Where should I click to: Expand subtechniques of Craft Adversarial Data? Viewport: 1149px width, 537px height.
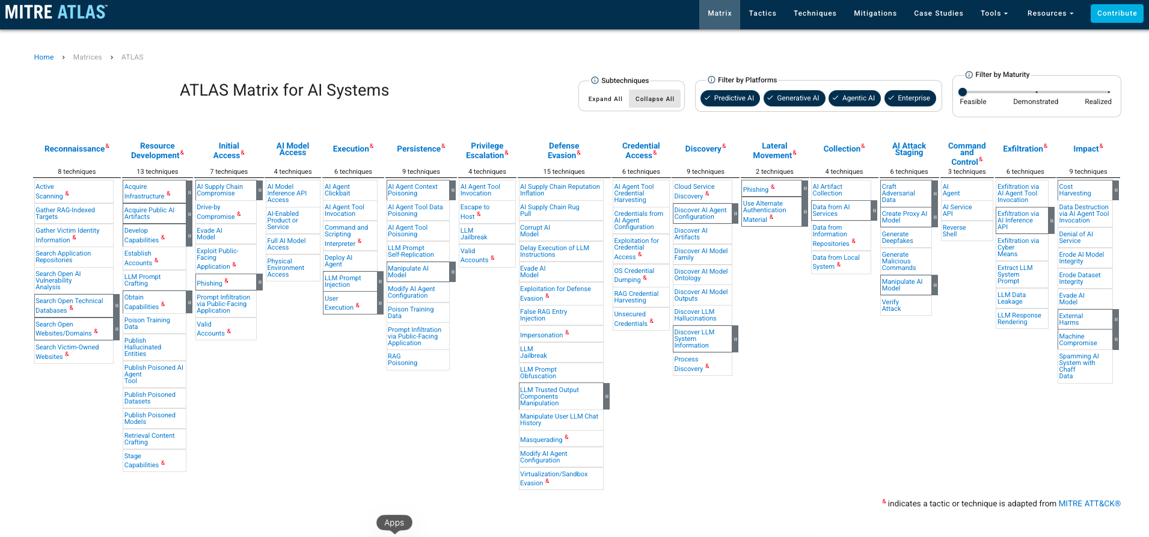935,194
